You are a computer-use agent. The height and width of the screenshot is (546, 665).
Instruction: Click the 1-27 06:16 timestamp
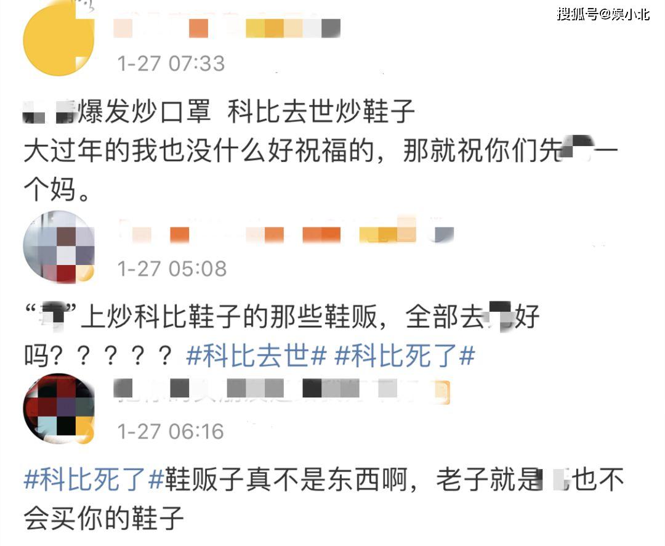(171, 432)
